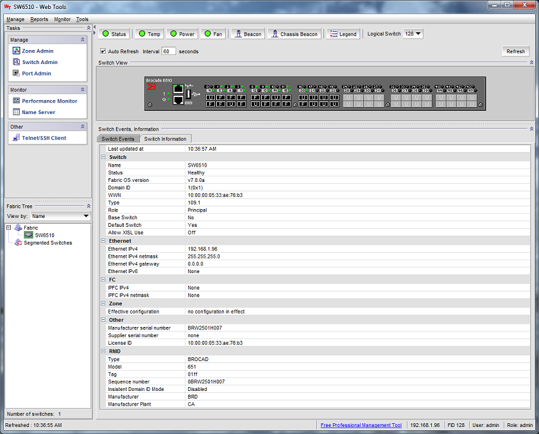539x434 pixels.
Task: Click the FID 128 status bar entry
Action: pyautogui.click(x=456, y=425)
